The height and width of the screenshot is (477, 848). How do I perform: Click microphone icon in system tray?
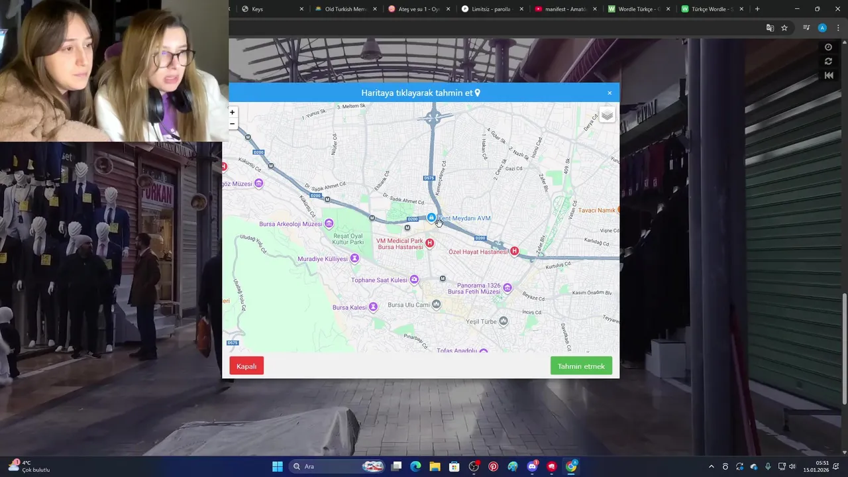768,466
